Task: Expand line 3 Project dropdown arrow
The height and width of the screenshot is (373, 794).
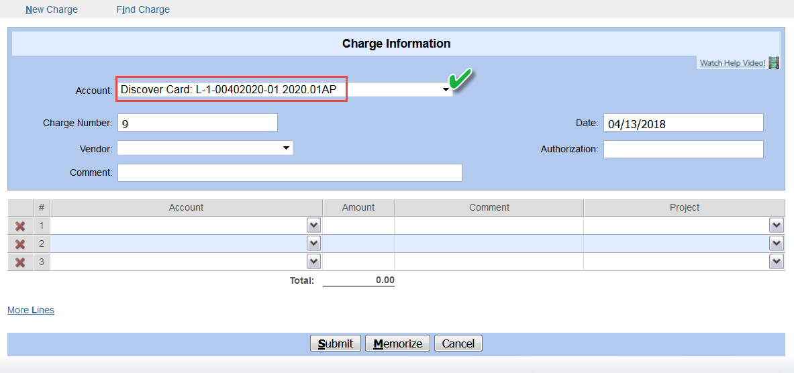Action: point(777,262)
